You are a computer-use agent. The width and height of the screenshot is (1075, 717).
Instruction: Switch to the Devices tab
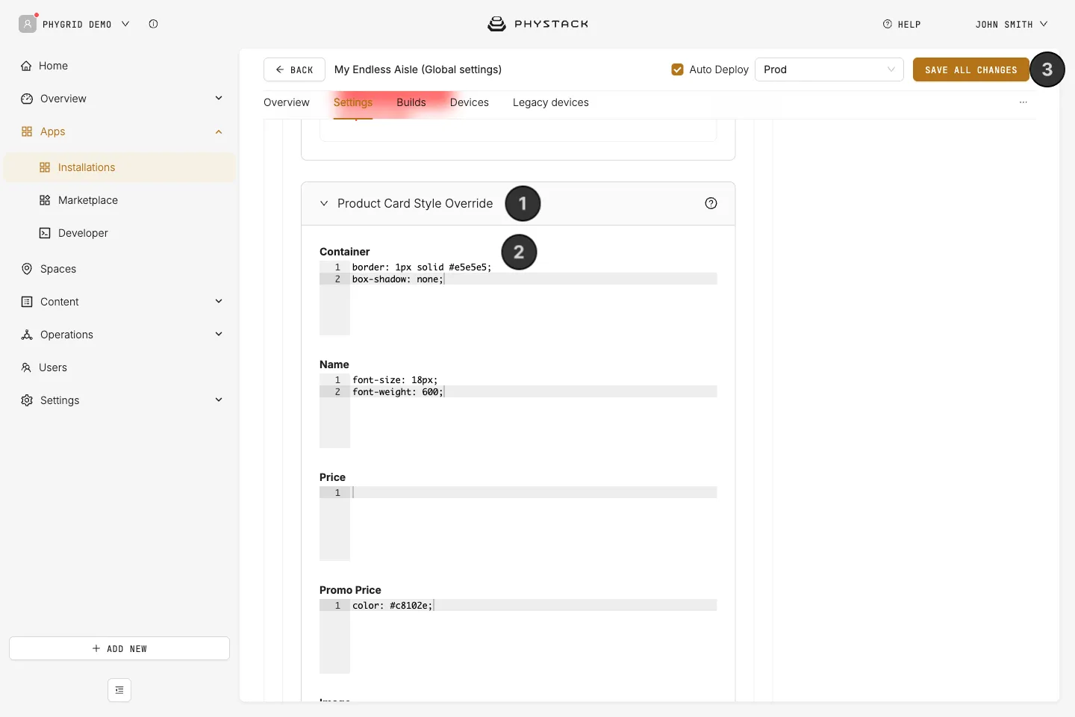click(470, 102)
